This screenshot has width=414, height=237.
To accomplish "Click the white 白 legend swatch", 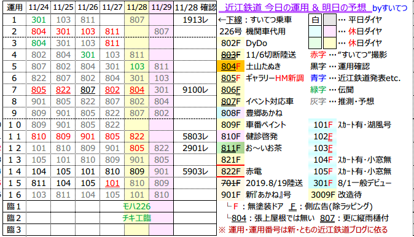I will point(315,20).
